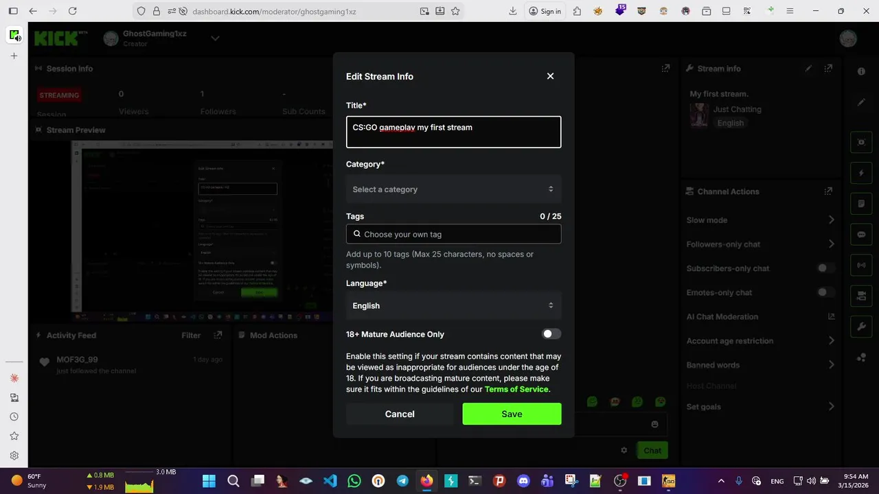The height and width of the screenshot is (494, 879).
Task: Toggle Emotes-only chat
Action: pos(826,292)
